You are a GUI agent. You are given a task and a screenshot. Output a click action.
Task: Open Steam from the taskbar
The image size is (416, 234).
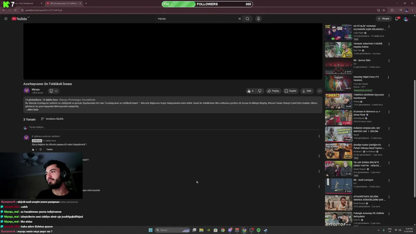[x=266, y=230]
